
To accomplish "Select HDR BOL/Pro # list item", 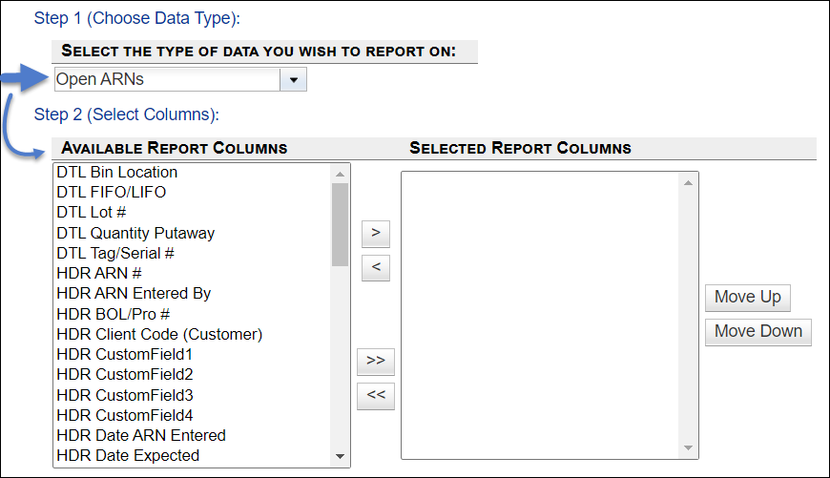I will [114, 314].
